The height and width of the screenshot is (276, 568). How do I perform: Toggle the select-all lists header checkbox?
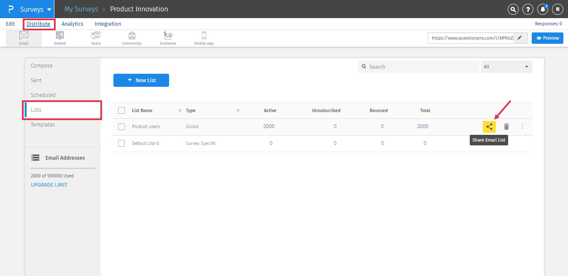121,110
